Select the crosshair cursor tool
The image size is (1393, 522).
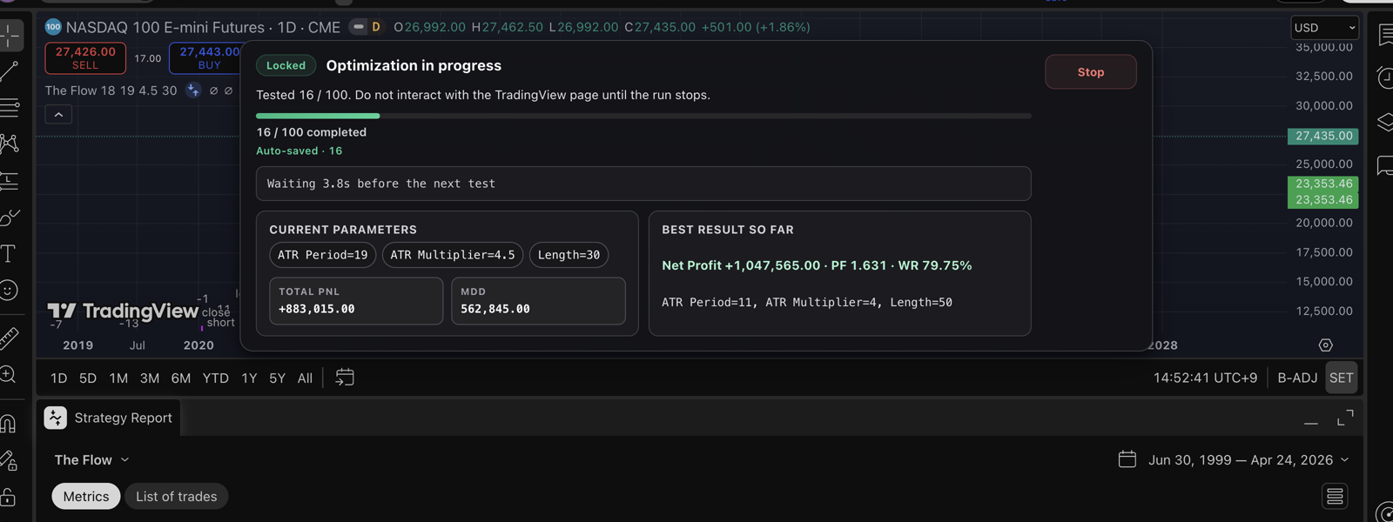(x=10, y=36)
